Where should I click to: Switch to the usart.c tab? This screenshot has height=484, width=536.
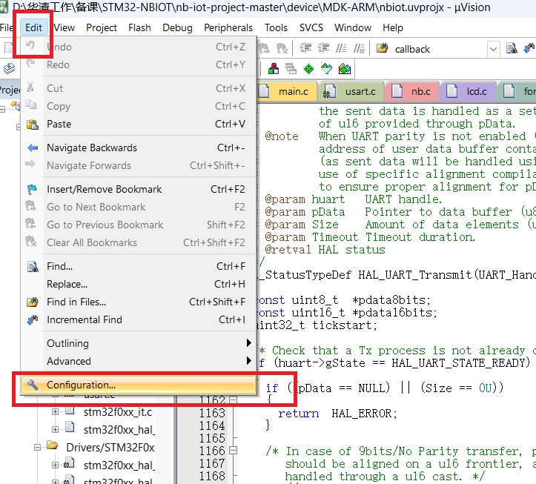pos(360,92)
